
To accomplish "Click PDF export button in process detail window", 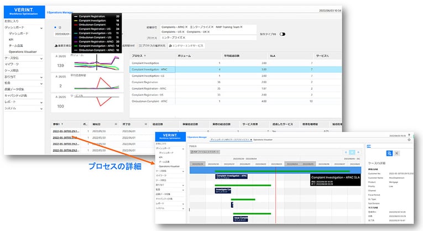I will click(205, 152).
